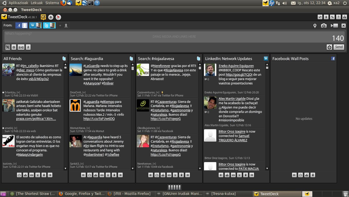Open the vsb.li/MDp3s2 link in tweet

(38, 79)
